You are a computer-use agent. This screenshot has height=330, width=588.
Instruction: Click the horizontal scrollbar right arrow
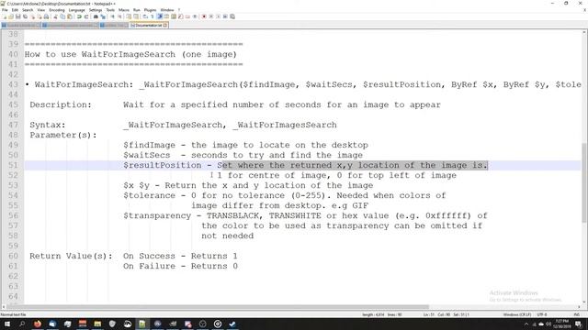coord(579,307)
